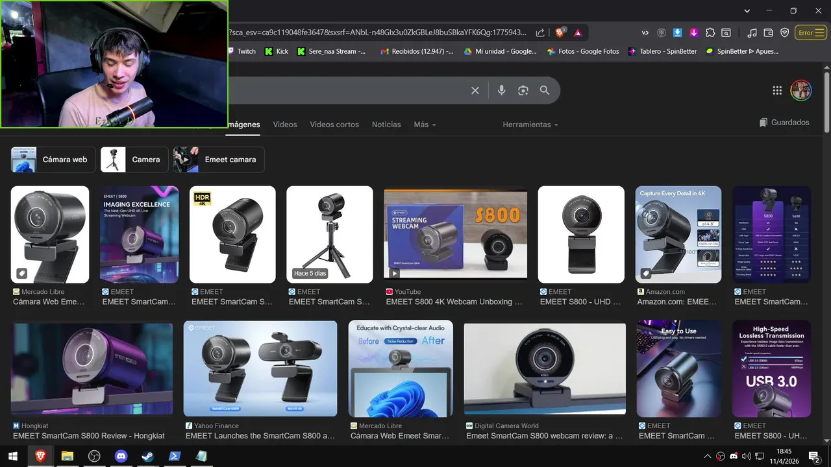The width and height of the screenshot is (831, 467).
Task: Switch to the Noticias search tab
Action: [386, 125]
